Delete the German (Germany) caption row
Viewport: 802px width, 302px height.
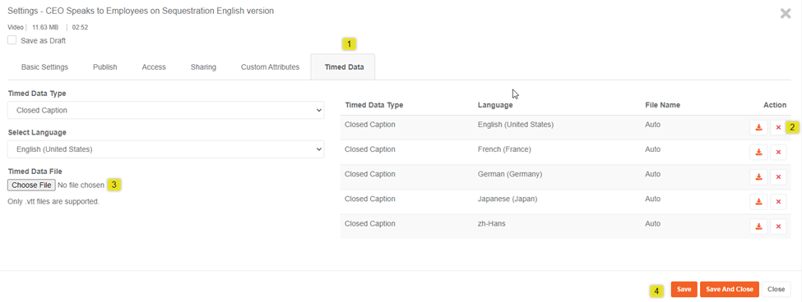pyautogui.click(x=778, y=177)
